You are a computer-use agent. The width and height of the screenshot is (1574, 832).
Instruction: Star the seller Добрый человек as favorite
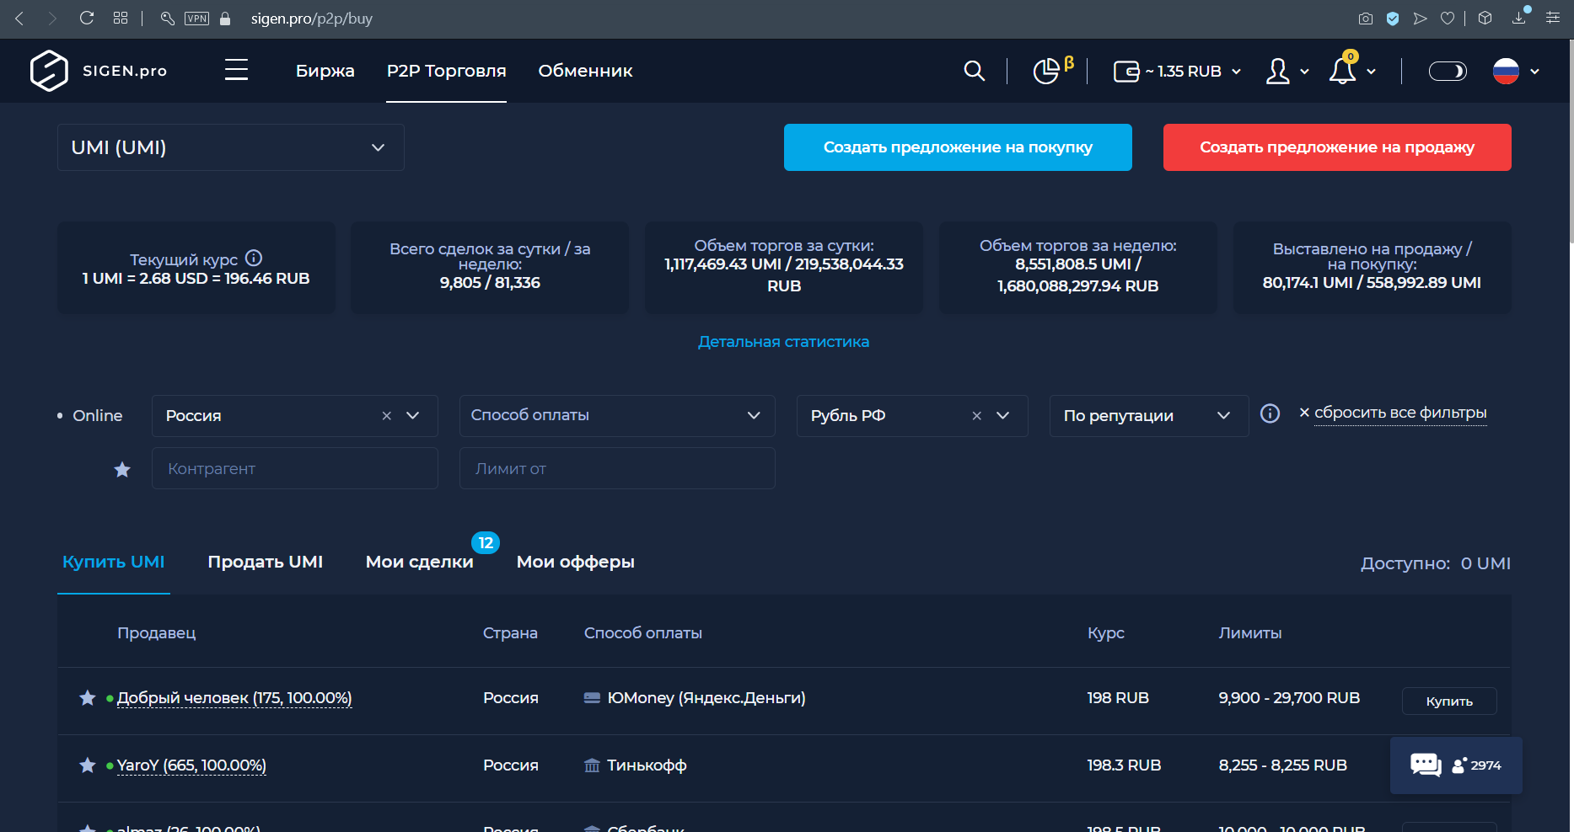click(88, 698)
